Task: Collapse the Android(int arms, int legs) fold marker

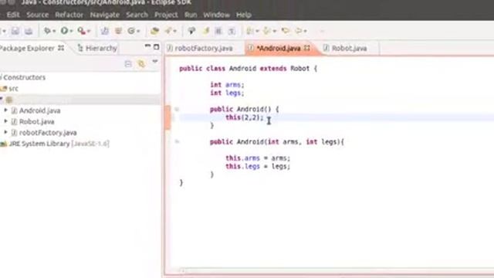Action: [x=177, y=141]
